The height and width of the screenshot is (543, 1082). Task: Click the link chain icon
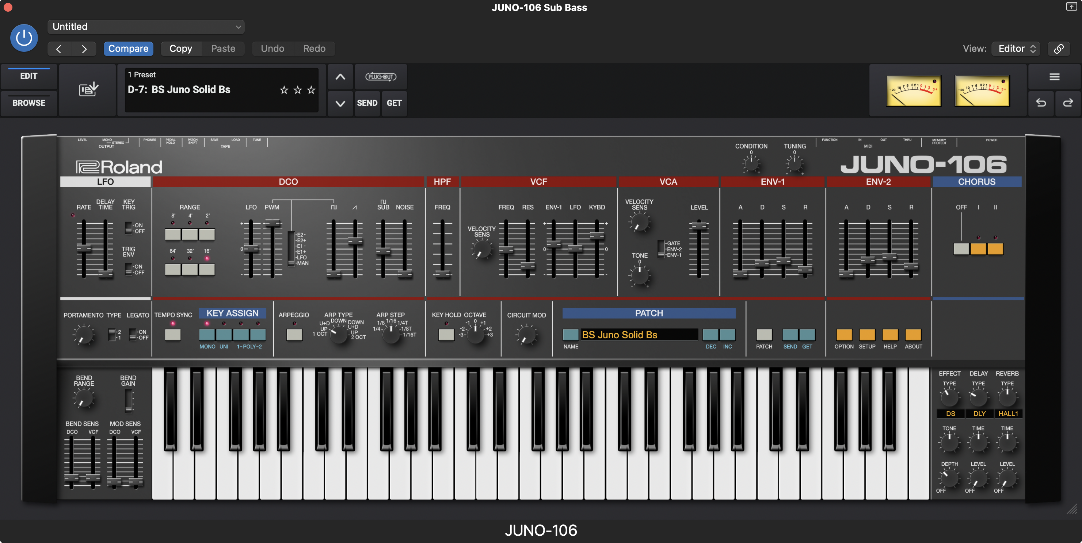pyautogui.click(x=1059, y=49)
